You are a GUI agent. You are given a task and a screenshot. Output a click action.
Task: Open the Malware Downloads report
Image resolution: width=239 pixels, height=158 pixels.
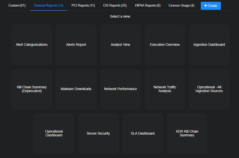(76, 89)
